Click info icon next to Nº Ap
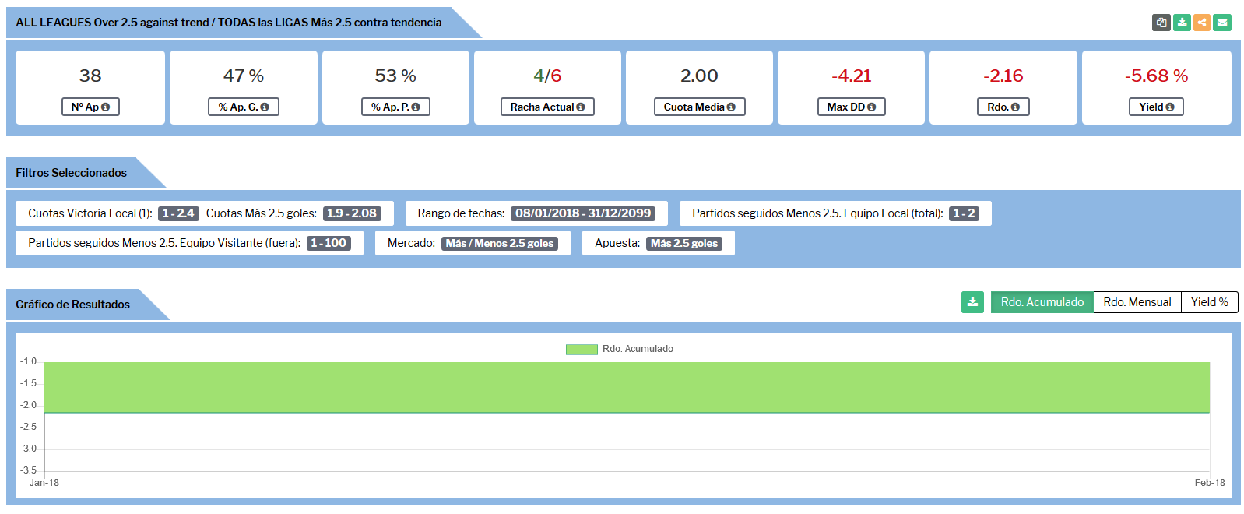 tap(106, 107)
